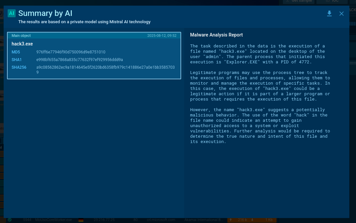Click the green status check icon in background row
This screenshot has height=223, width=356.
click(10, 220)
